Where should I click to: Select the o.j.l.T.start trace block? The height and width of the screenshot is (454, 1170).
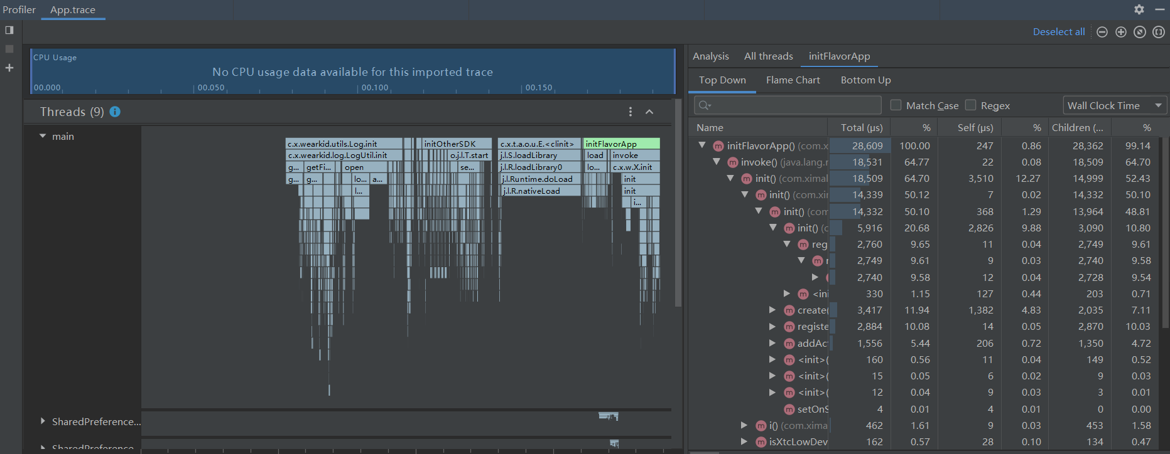[x=470, y=156]
